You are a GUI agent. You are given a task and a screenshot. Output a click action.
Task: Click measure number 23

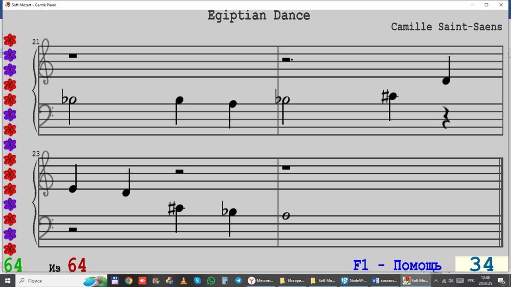point(36,154)
